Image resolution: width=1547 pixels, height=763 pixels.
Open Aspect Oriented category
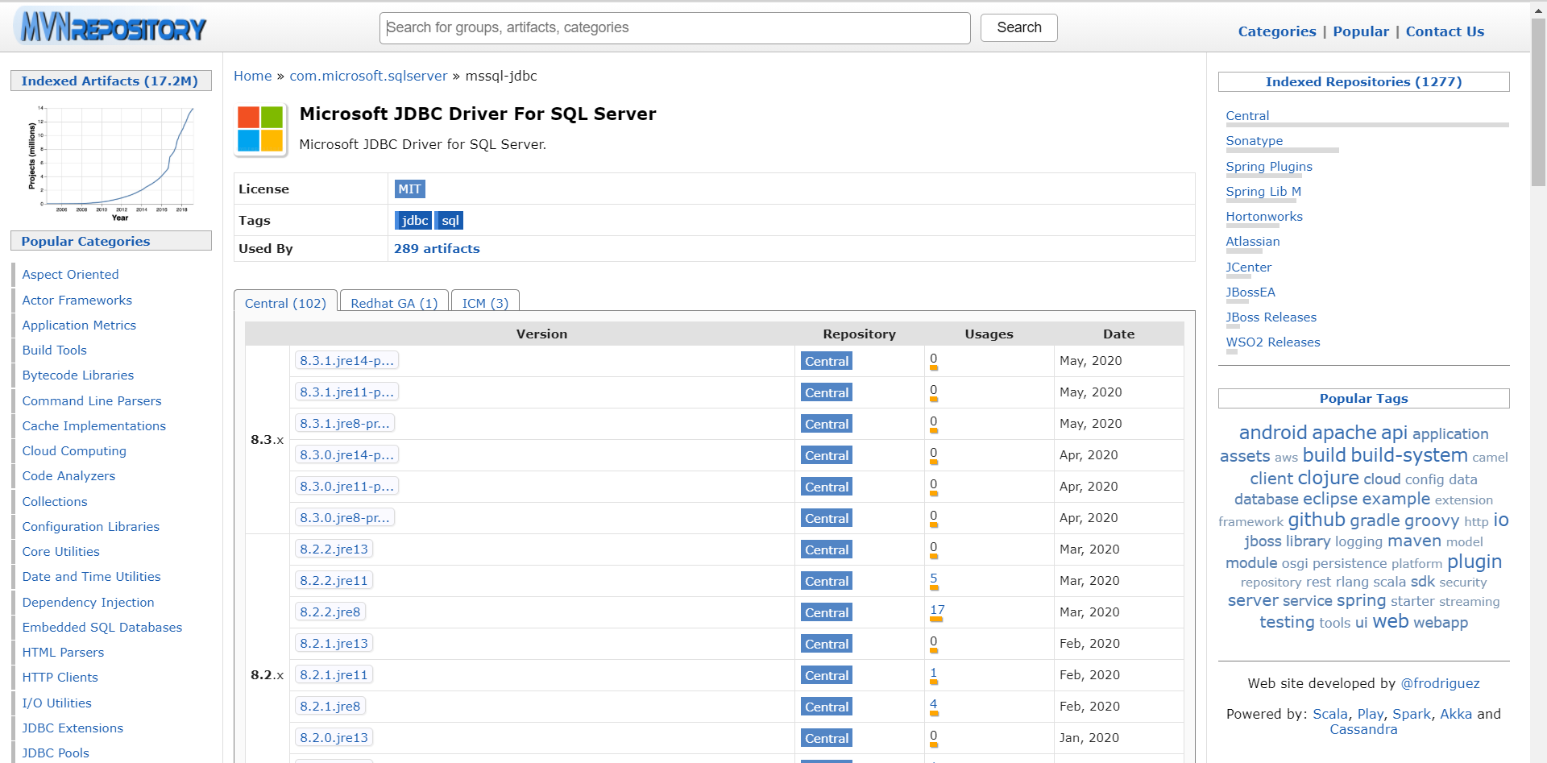(x=70, y=275)
